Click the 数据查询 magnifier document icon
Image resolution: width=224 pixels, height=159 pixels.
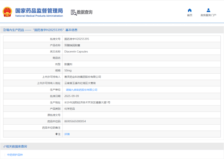(74, 12)
